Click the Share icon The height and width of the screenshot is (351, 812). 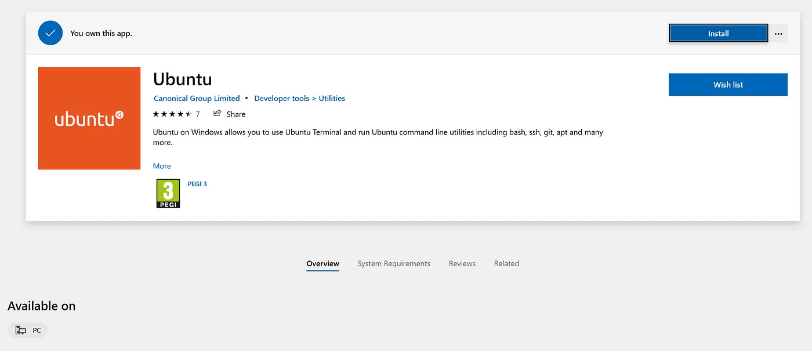(x=217, y=114)
